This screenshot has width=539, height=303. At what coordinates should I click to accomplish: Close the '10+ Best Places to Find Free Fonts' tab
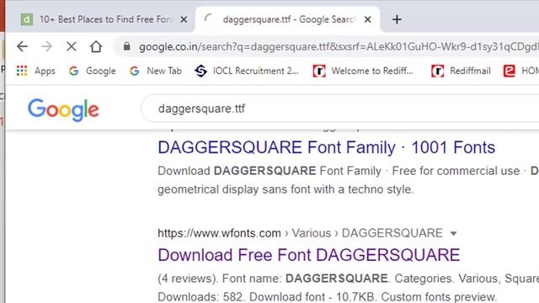point(184,19)
